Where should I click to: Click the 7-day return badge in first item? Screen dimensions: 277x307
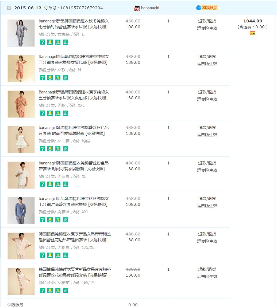[43, 42]
